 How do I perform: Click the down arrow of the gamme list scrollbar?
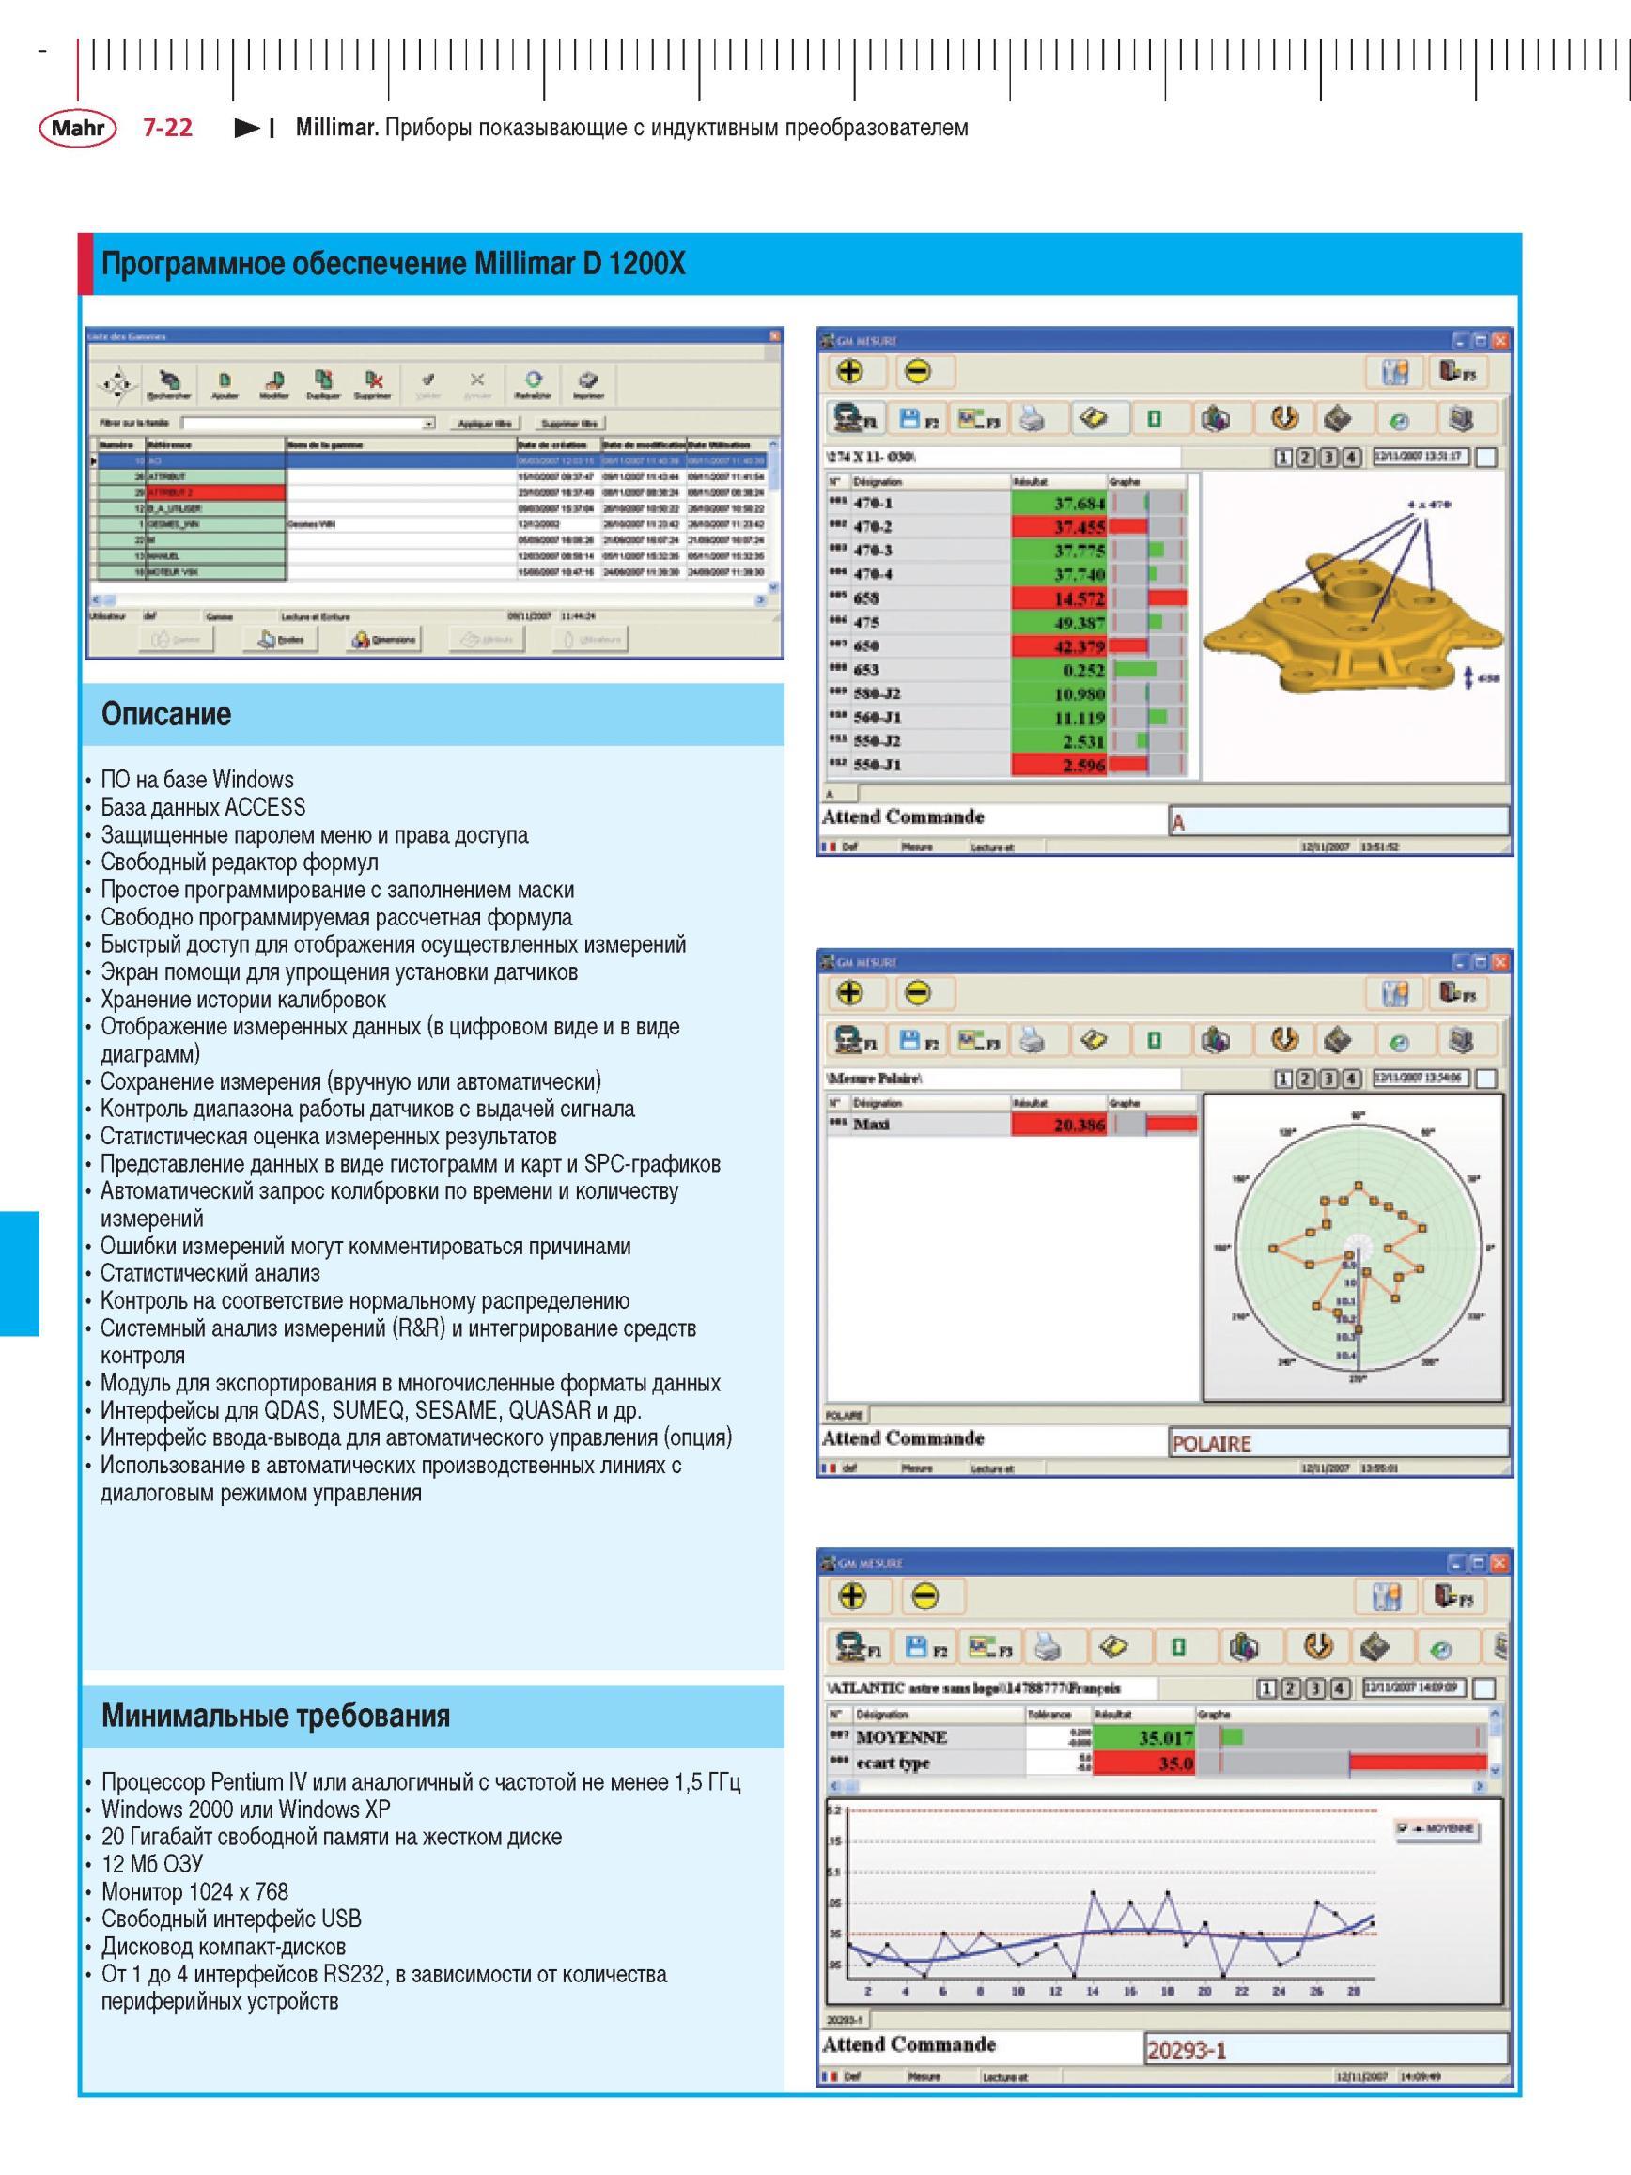click(x=772, y=587)
